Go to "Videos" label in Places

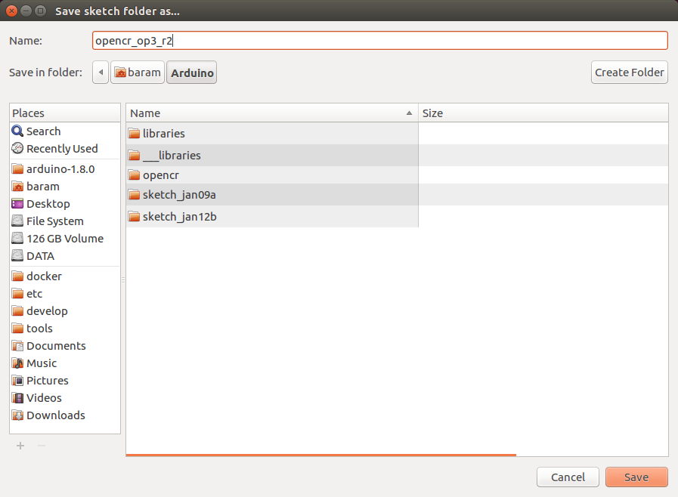pyautogui.click(x=44, y=397)
